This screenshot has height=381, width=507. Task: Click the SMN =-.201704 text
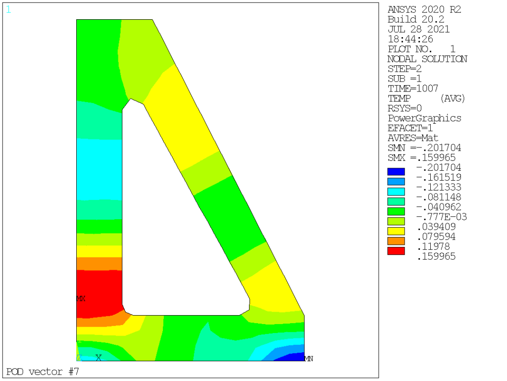pos(424,147)
